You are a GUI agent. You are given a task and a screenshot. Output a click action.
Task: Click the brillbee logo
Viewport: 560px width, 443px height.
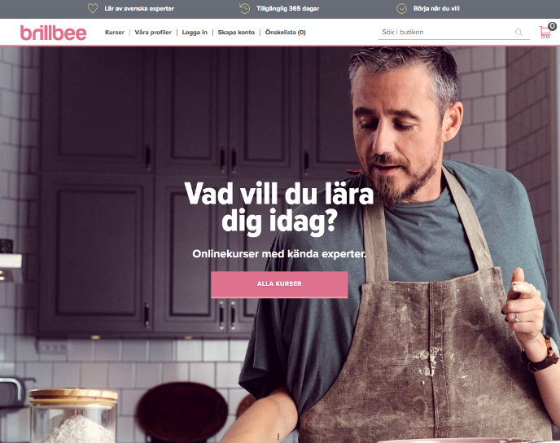point(53,33)
